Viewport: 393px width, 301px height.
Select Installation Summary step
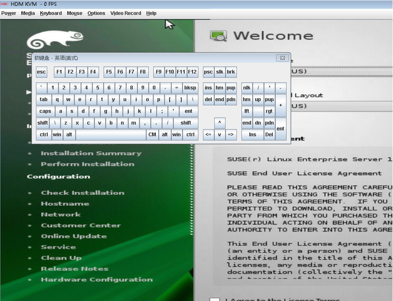[91, 153]
